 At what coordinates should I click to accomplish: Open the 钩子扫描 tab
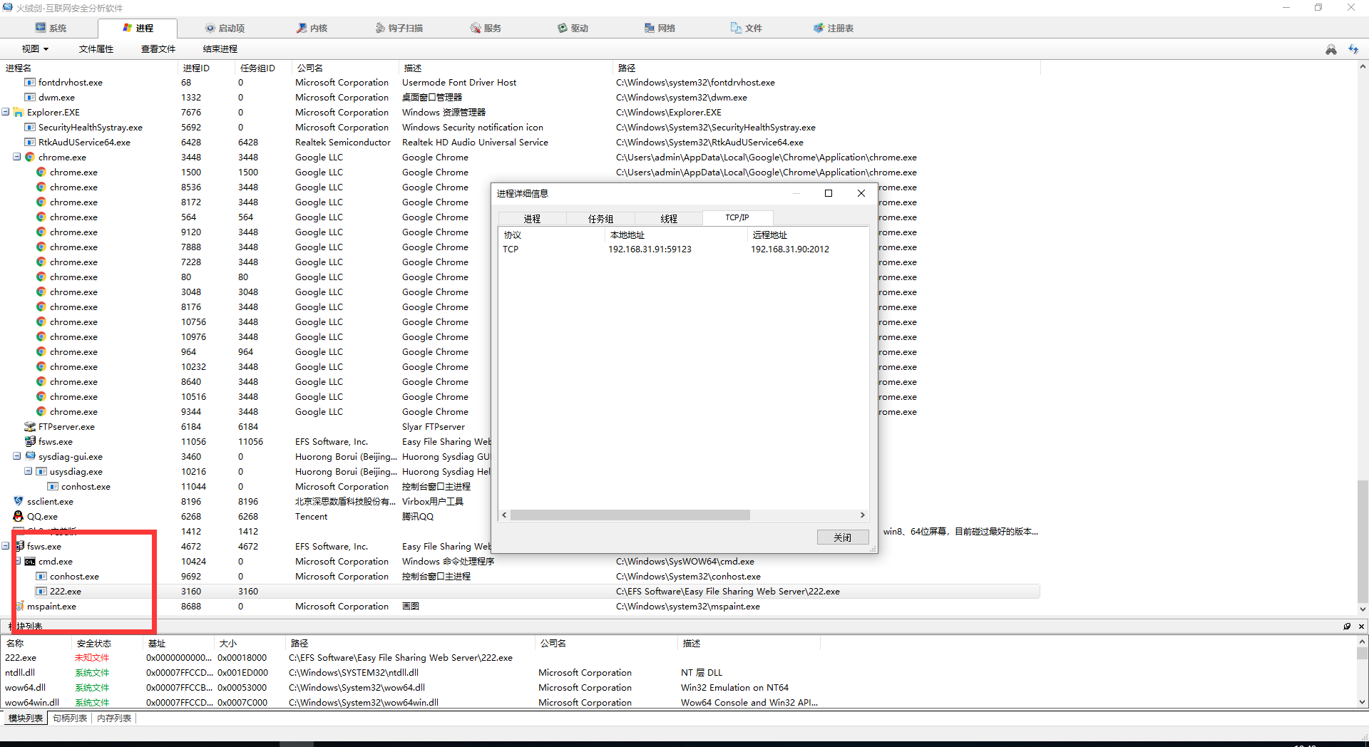[x=399, y=29]
